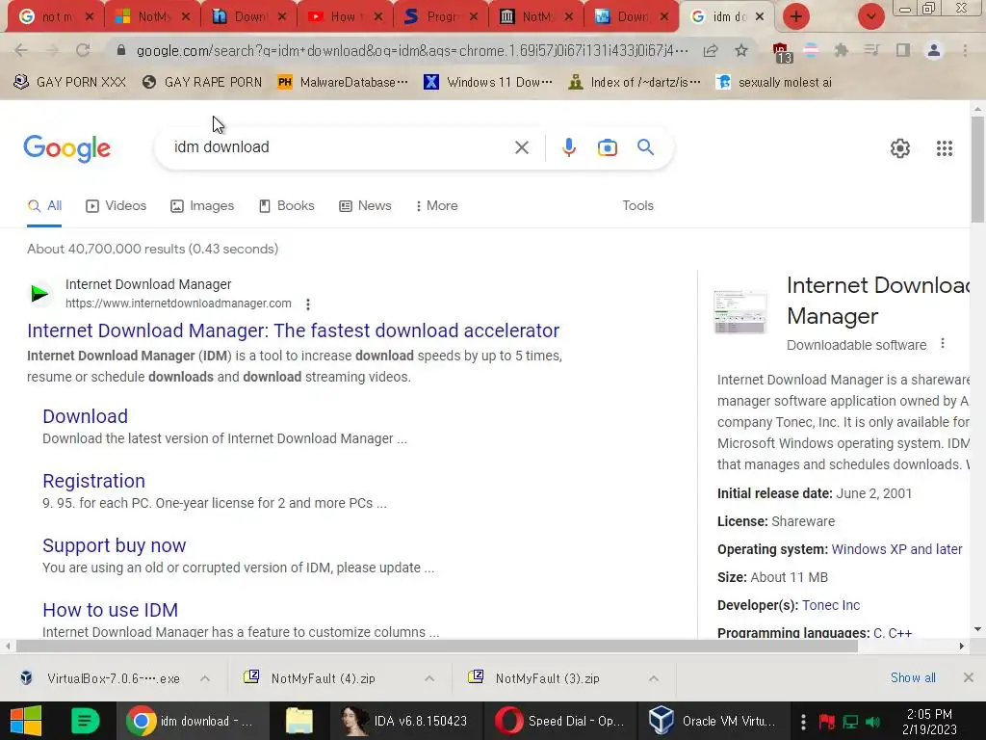This screenshot has height=740, width=986.
Task: Search by image with the camera icon
Action: tap(607, 147)
